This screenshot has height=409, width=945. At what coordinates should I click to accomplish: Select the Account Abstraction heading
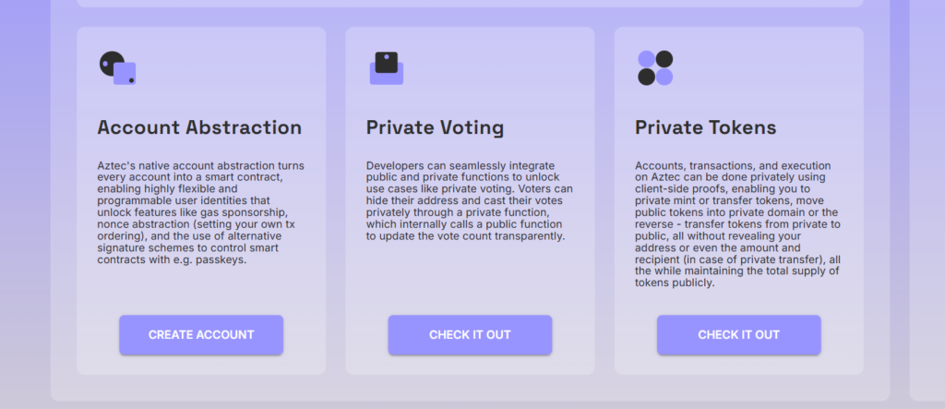click(x=199, y=127)
